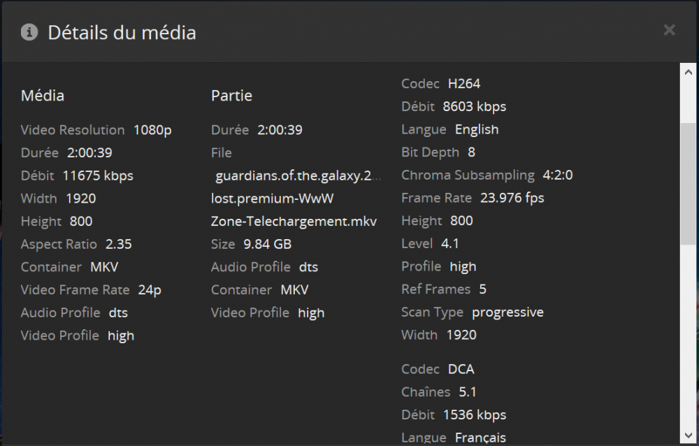The image size is (699, 446).
Task: Close the Détails du média dialog
Action: (x=669, y=29)
